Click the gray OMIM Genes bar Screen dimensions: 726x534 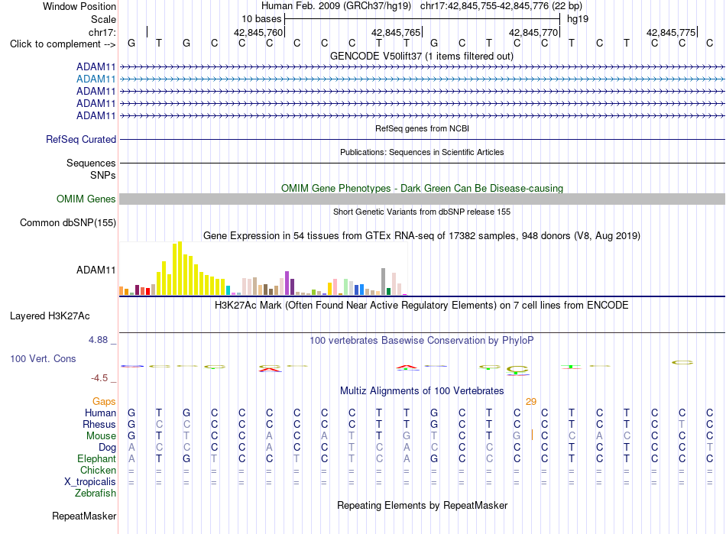tap(422, 199)
